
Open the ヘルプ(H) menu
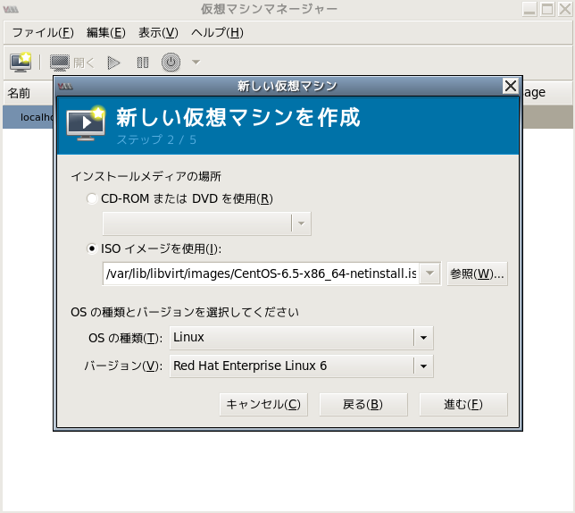tap(217, 33)
